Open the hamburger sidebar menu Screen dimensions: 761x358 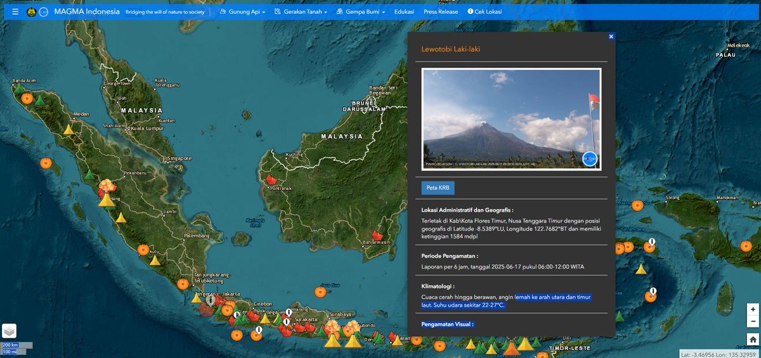point(15,11)
